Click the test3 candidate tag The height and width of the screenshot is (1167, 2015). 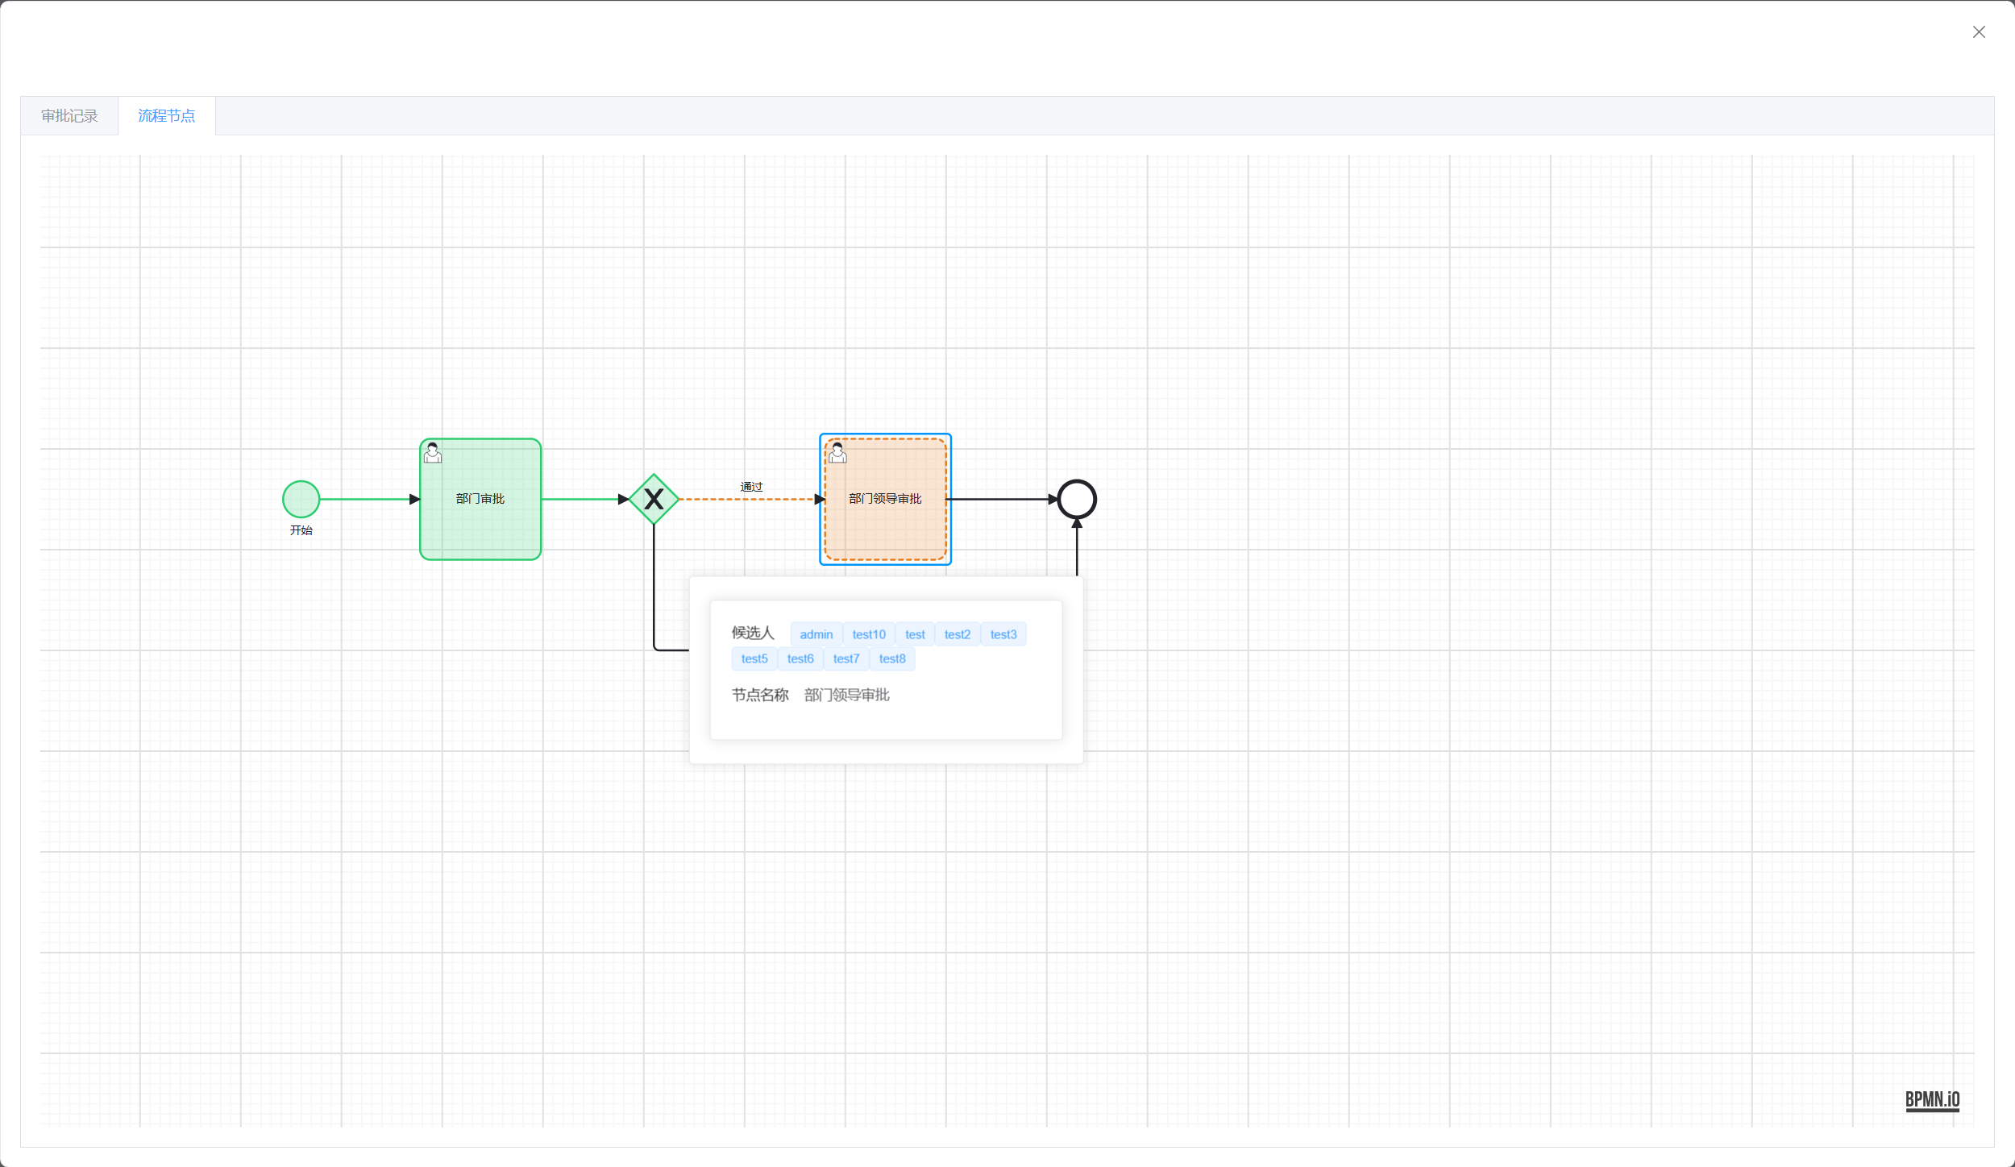1003,634
